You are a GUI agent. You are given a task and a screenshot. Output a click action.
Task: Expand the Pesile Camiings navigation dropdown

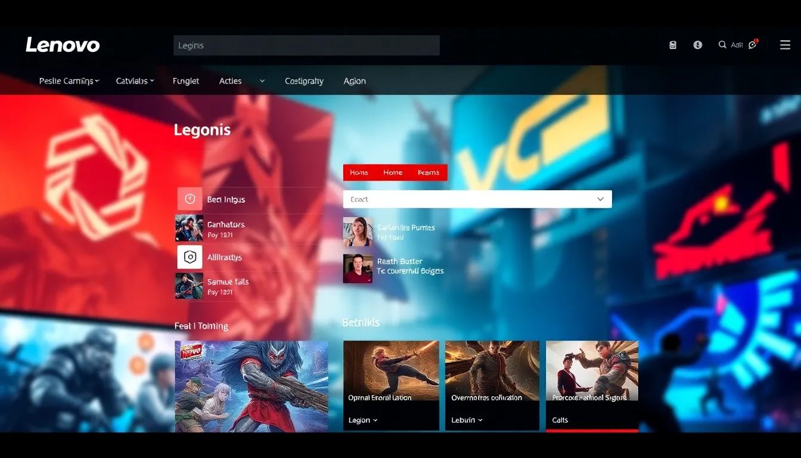[x=69, y=81]
